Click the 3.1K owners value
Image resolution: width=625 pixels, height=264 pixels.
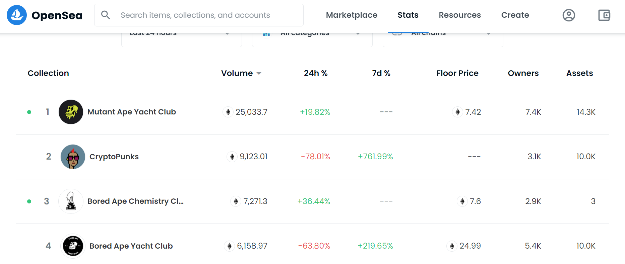(x=534, y=157)
